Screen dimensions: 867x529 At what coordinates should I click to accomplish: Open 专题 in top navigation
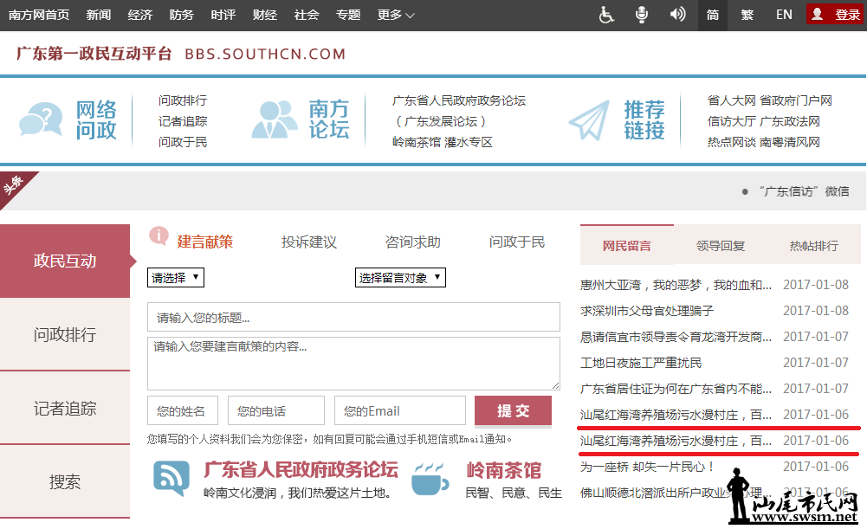(348, 15)
